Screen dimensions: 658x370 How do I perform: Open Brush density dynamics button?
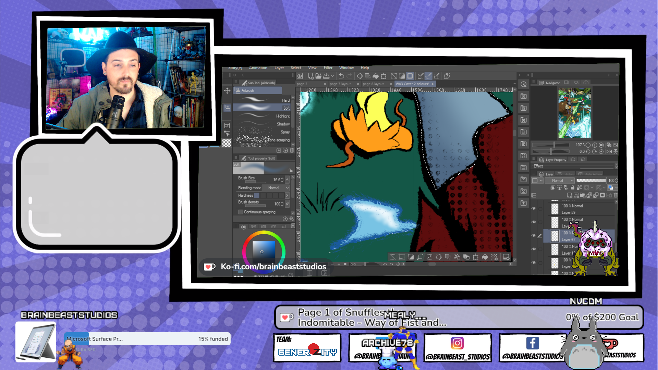[x=287, y=204]
